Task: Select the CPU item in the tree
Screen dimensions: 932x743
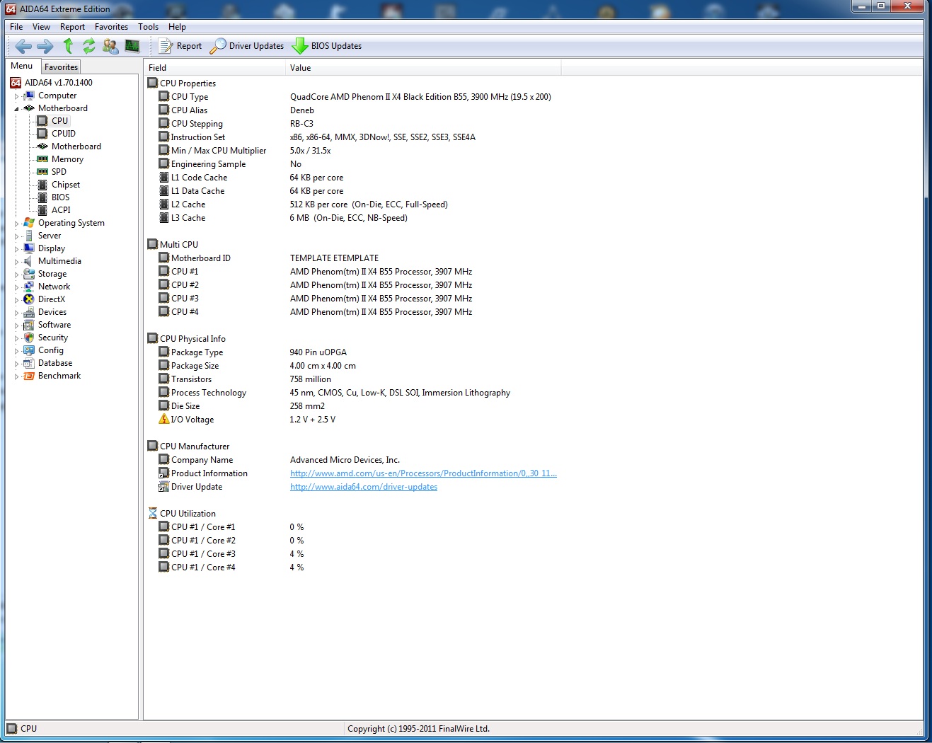Action: click(x=53, y=121)
